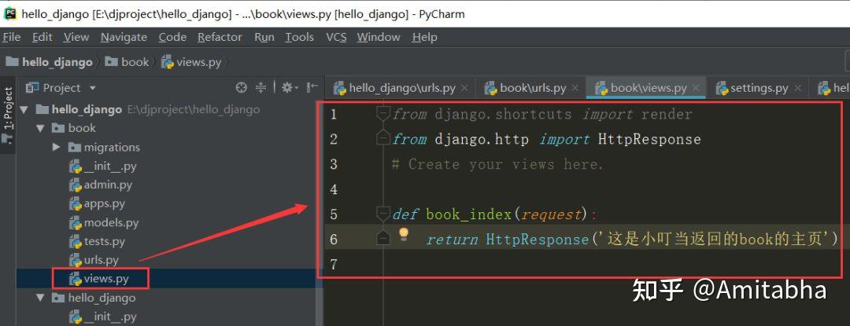Open the View menu
Viewport: 850px width, 326px height.
76,37
